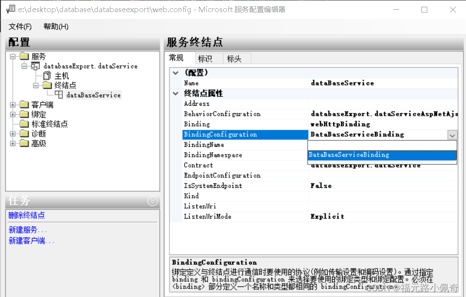466x297 pixels.
Task: Open the BindingConfiguration dropdown arrow
Action: click(452, 135)
